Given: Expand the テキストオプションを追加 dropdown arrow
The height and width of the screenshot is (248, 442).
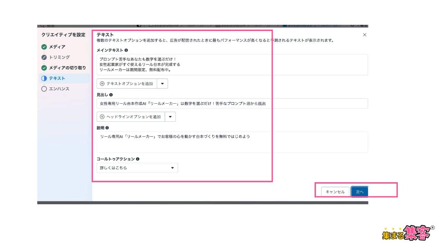Looking at the screenshot, I should (162, 84).
